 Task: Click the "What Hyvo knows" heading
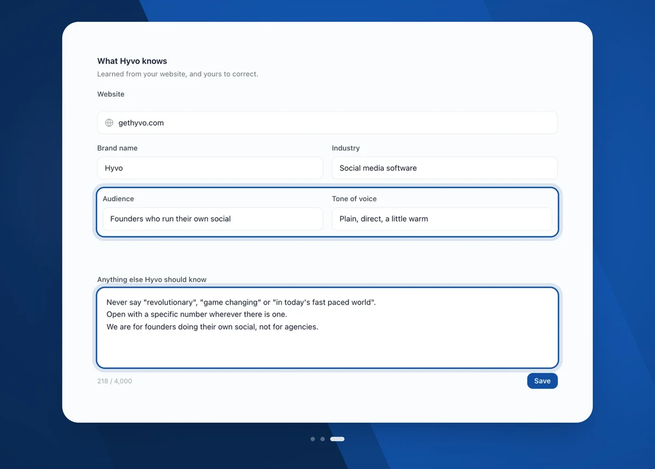[x=132, y=61]
